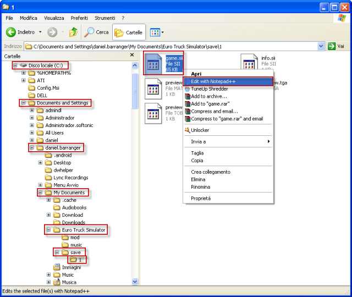The width and height of the screenshot is (352, 297).
Task: Expand the Desktop folder tree node
Action: click(x=40, y=163)
